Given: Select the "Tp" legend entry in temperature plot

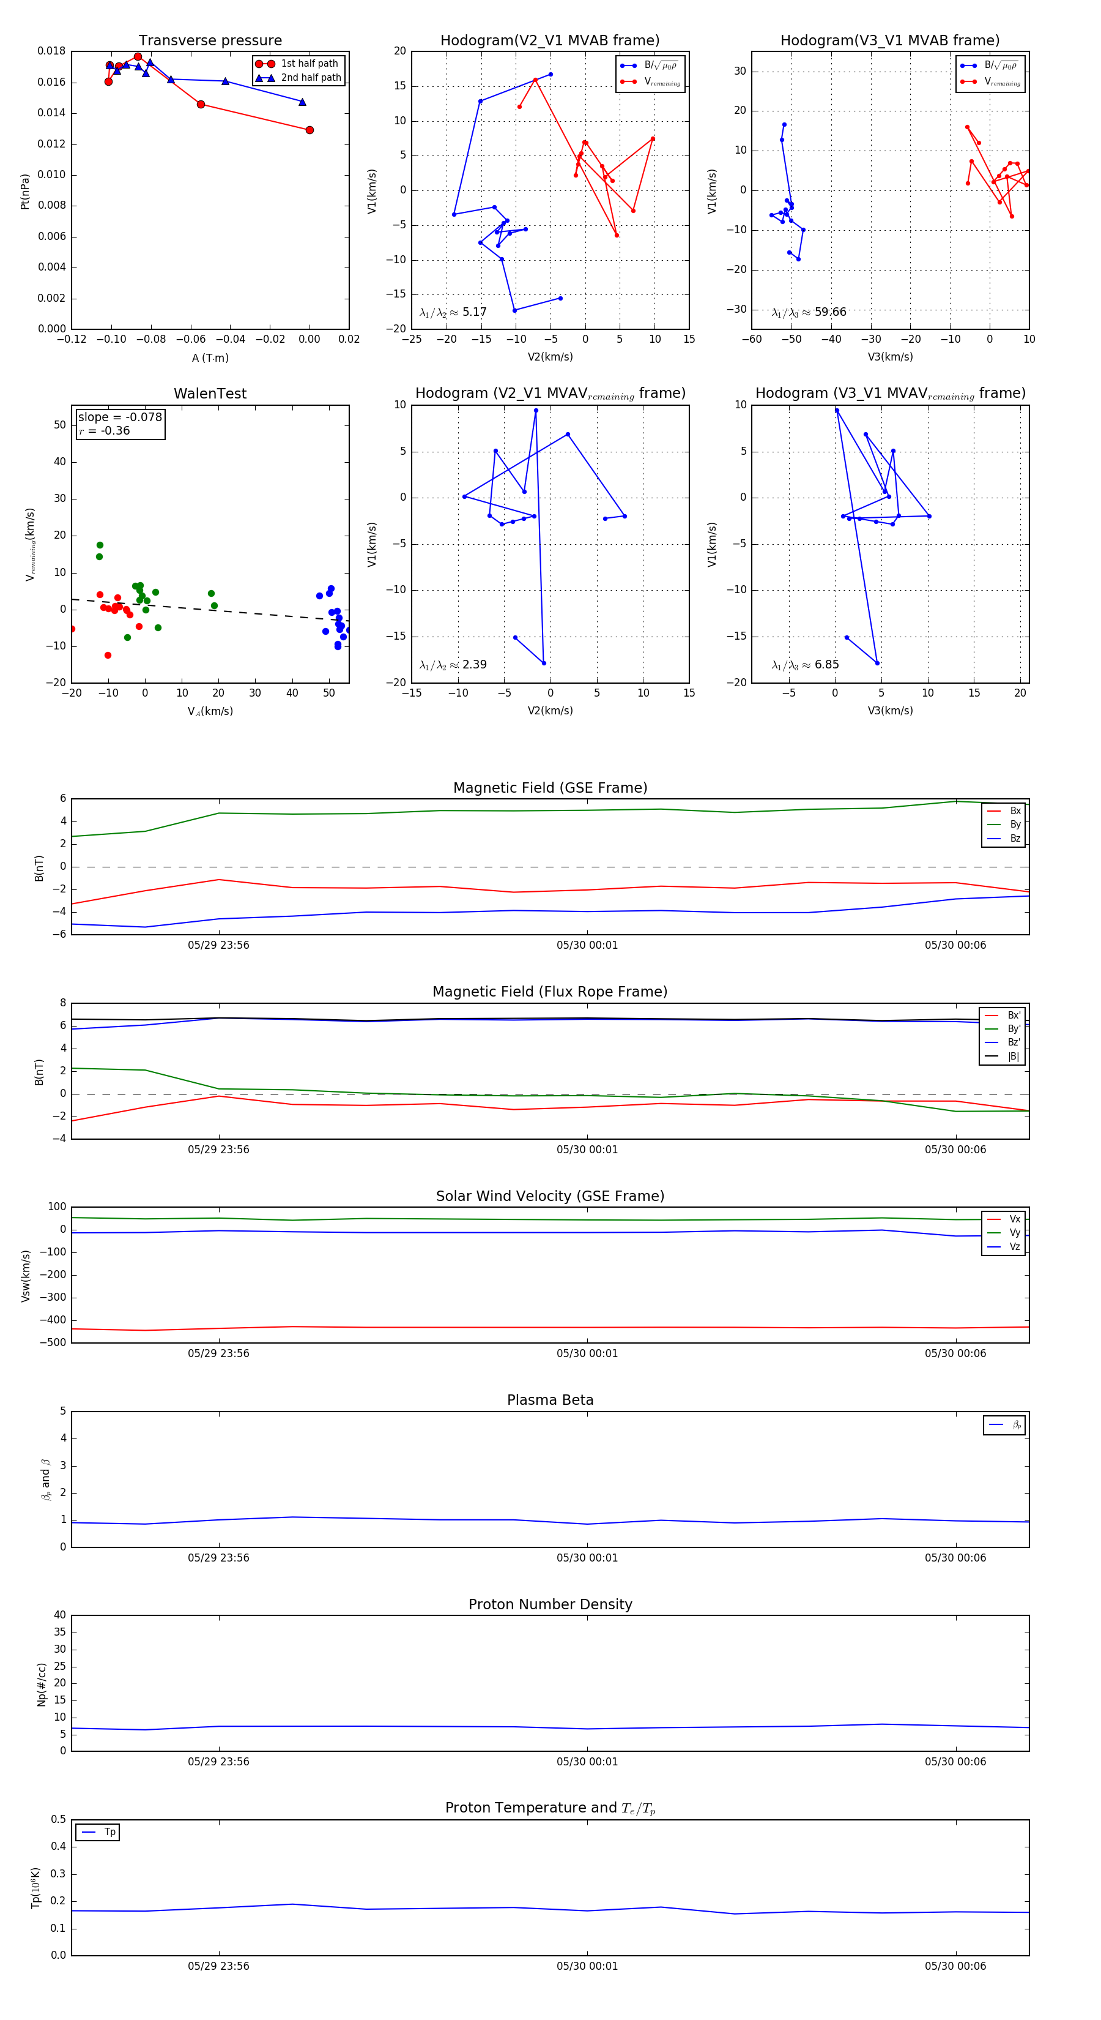Looking at the screenshot, I should click(x=98, y=1833).
